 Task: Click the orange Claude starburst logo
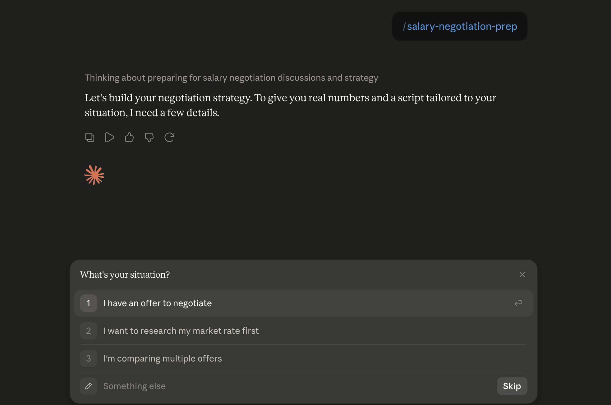[94, 175]
